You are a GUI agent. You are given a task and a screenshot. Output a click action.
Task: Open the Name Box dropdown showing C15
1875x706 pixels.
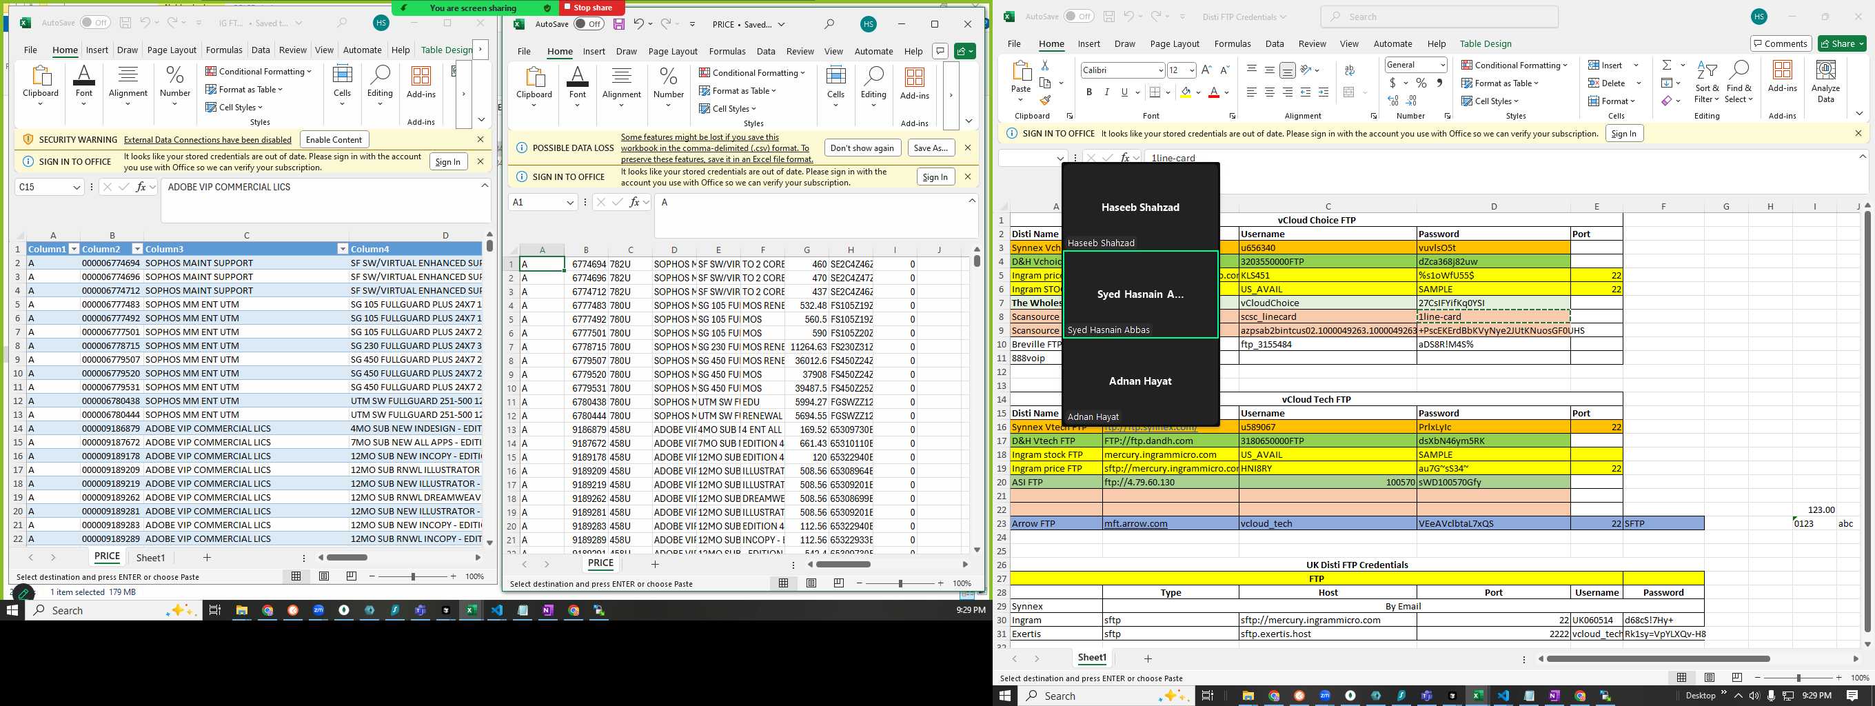point(77,187)
